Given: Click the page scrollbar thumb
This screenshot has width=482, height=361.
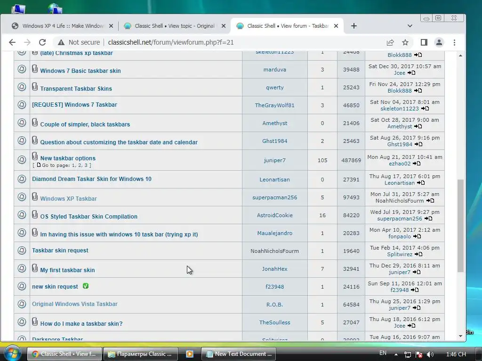Looking at the screenshot, I should (460, 226).
